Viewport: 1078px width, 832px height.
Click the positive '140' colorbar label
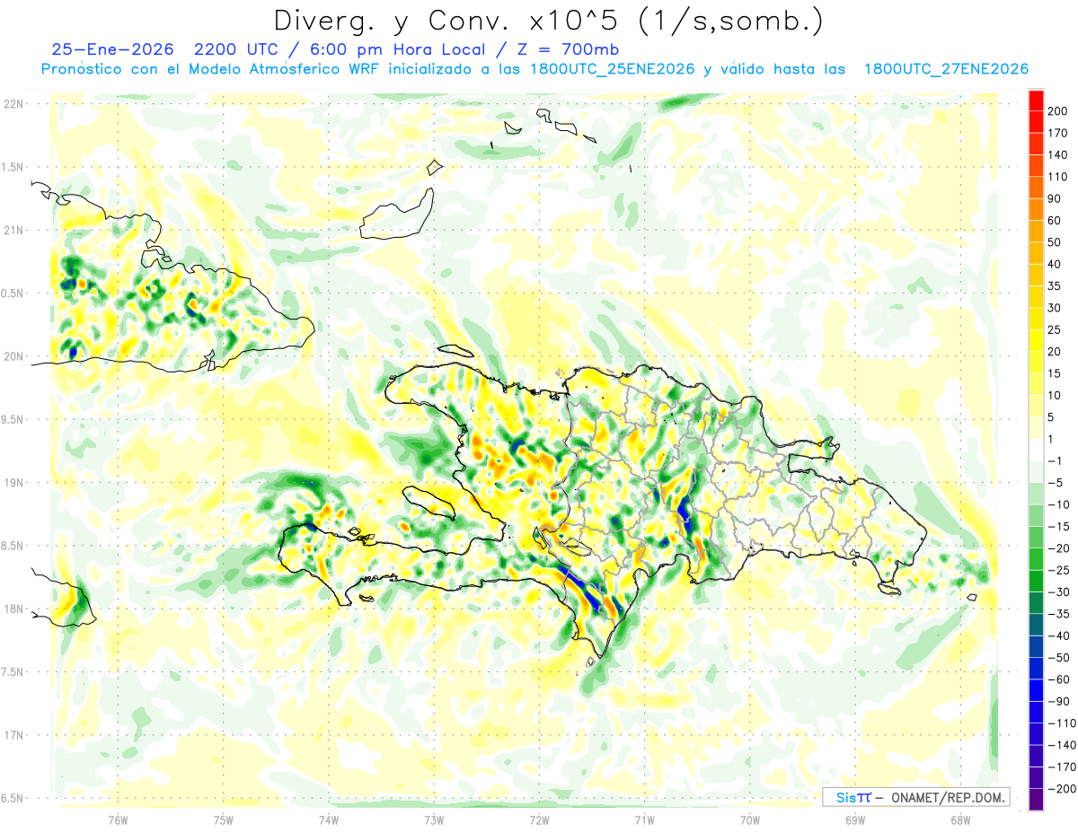click(1058, 154)
